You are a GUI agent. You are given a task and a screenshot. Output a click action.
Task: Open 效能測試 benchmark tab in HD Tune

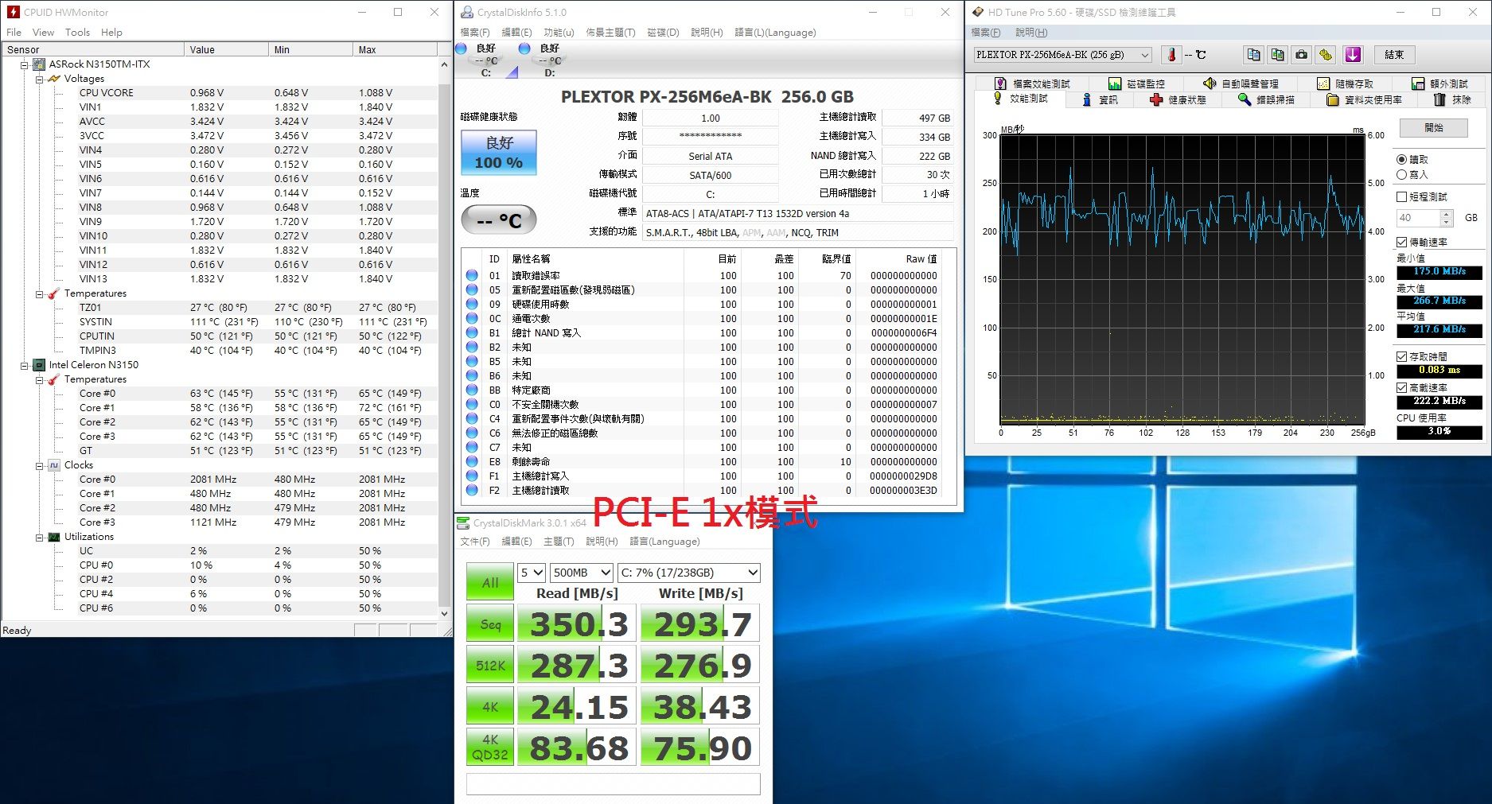tap(1020, 99)
